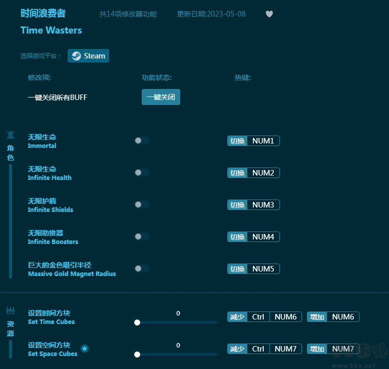Click the Infinite Health label text
The width and height of the screenshot is (389, 369).
point(50,177)
